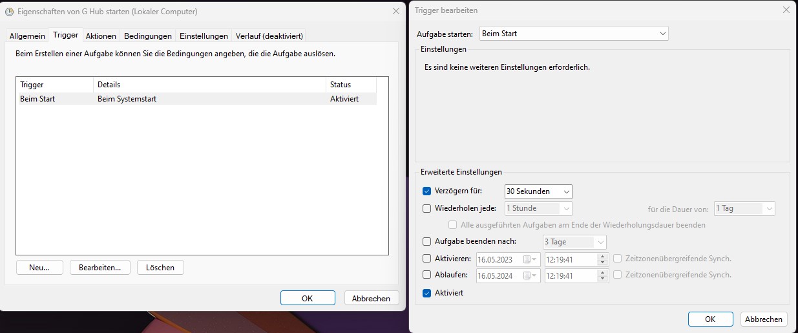
Task: Click the clock icon in the Eigenschaften title bar
Action: [10, 12]
